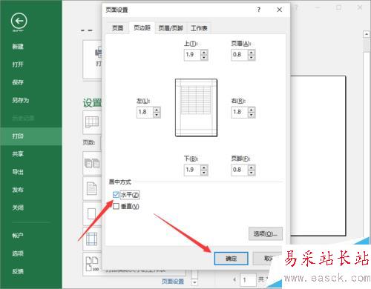
Task: Click the print preview scrollbar up arrow
Action: point(367,34)
